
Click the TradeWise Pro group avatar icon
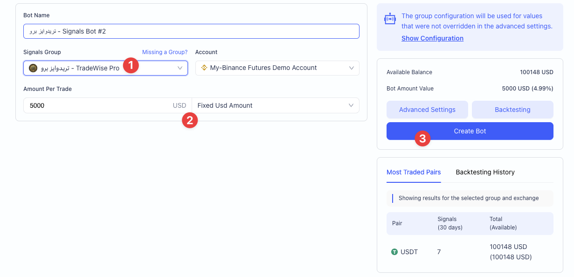(x=33, y=68)
